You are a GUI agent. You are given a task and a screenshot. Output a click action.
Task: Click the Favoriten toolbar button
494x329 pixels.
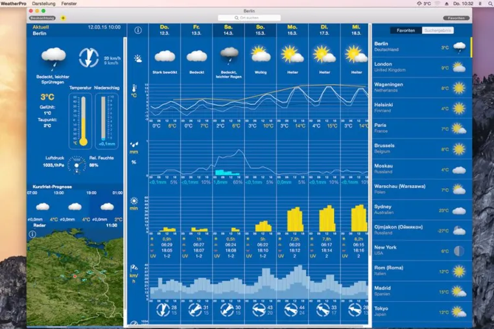456,18
